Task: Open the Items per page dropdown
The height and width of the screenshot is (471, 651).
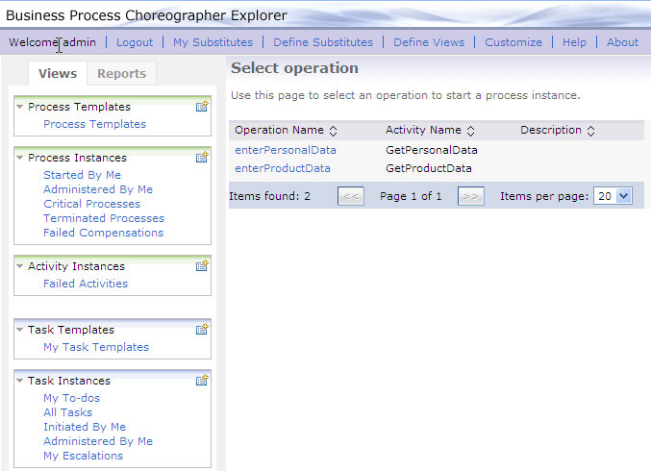Action: [x=613, y=196]
